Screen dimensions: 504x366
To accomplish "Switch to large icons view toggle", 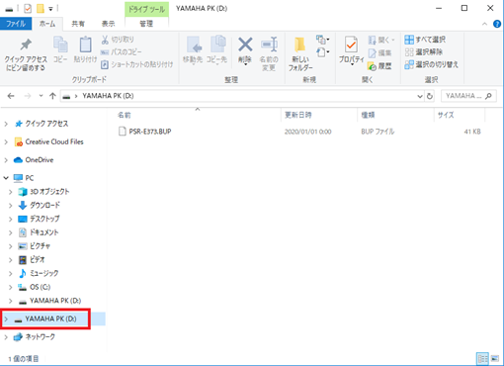I will pyautogui.click(x=495, y=358).
